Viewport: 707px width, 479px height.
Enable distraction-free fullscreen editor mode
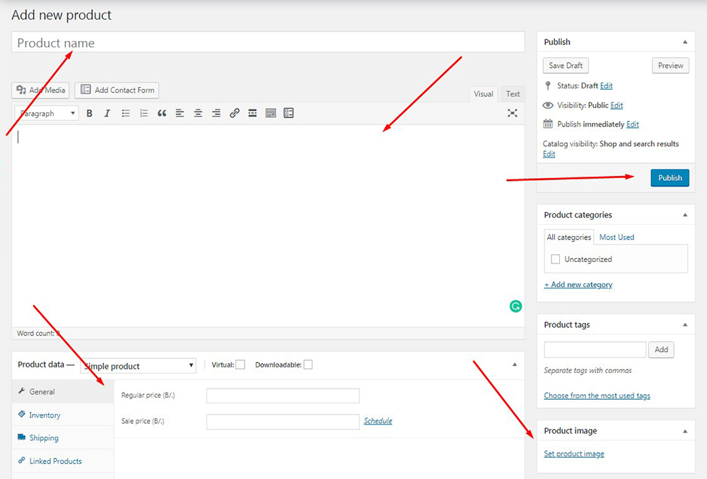(x=513, y=113)
